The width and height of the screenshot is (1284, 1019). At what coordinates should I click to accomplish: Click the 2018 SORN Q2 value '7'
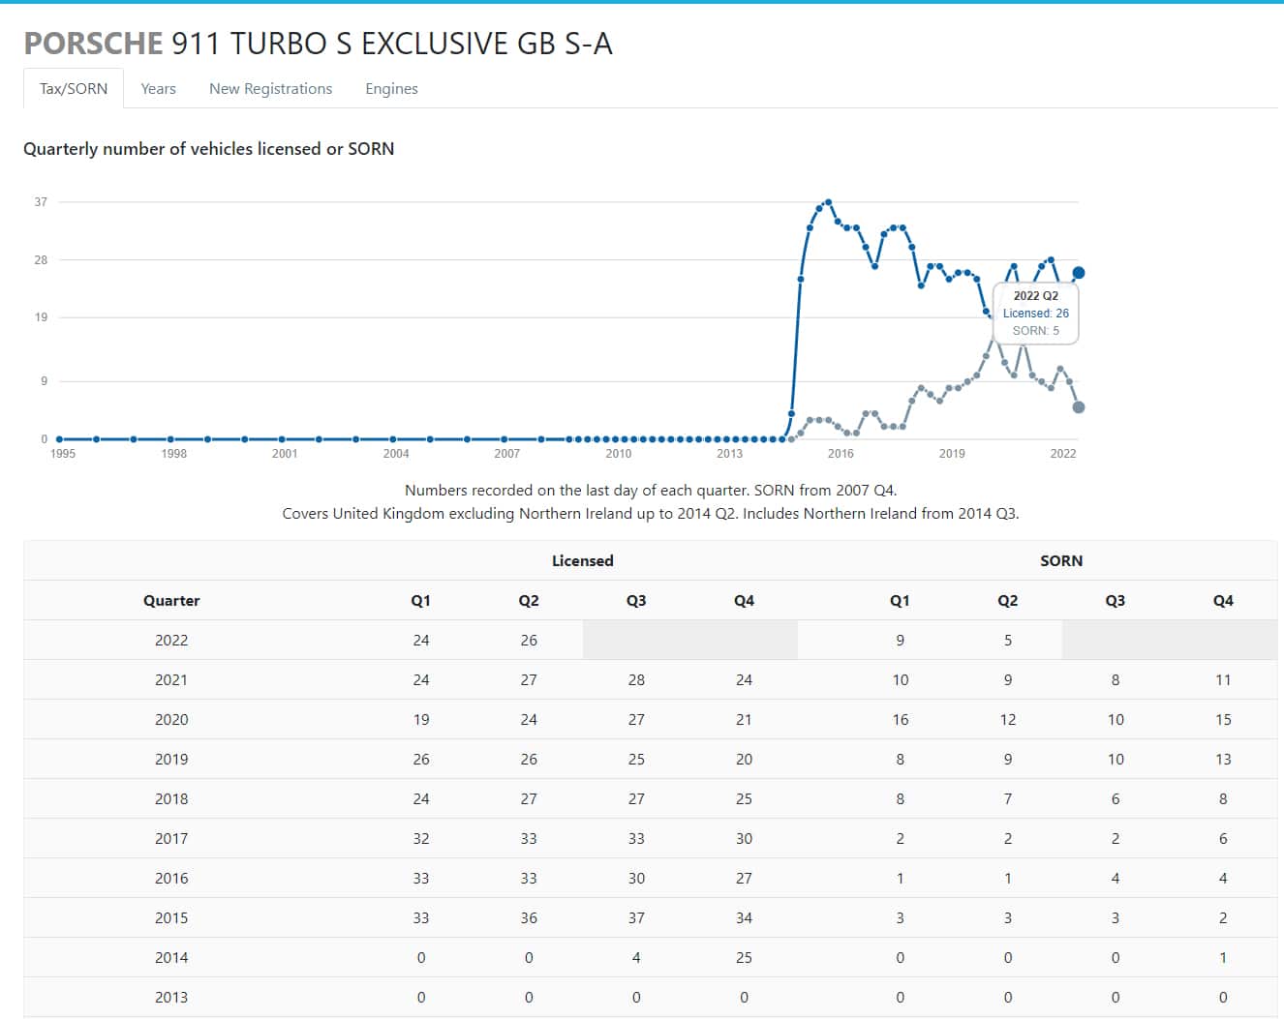[x=1008, y=798]
